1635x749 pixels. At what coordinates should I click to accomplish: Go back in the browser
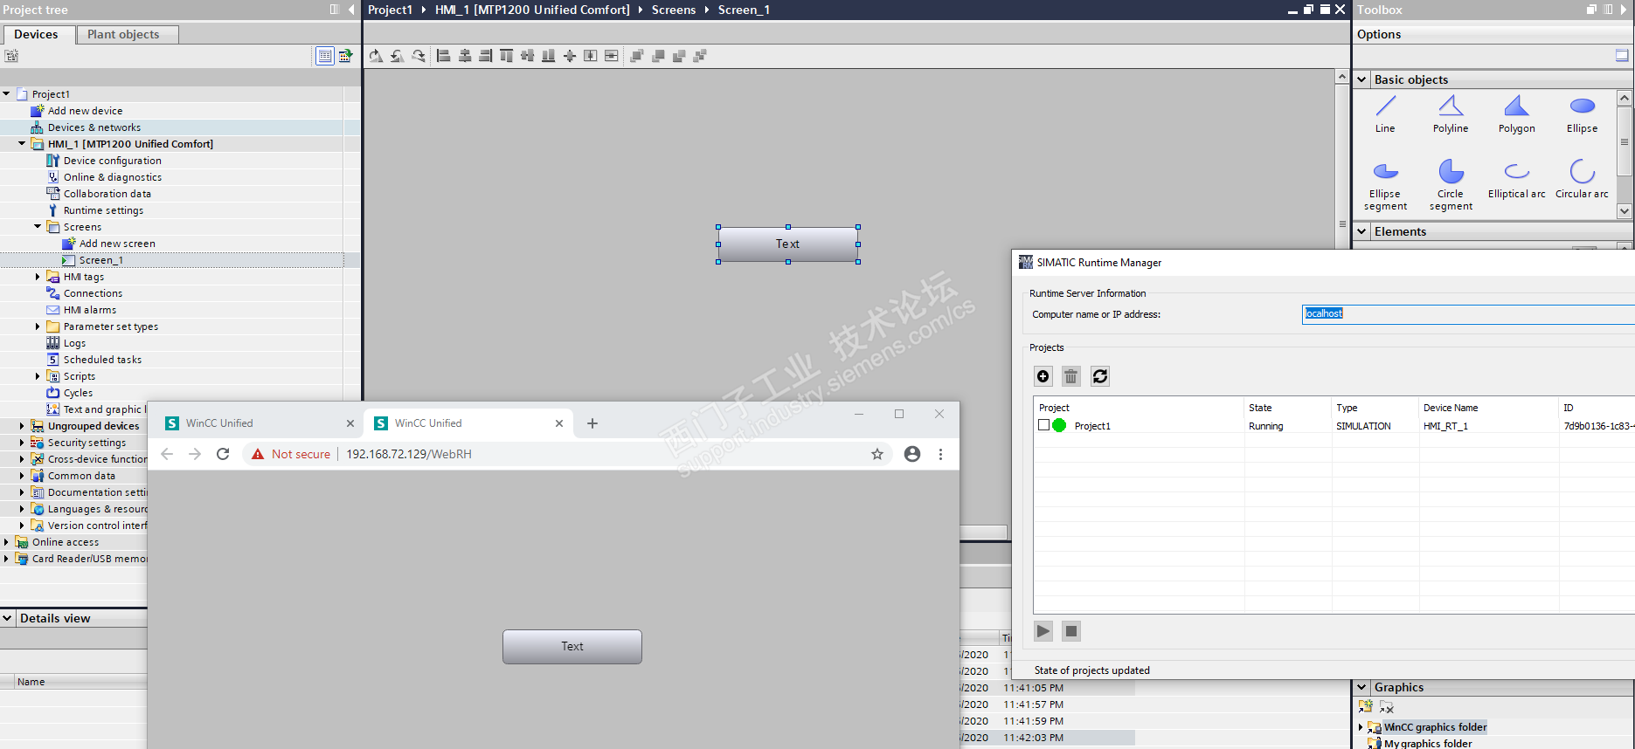[167, 454]
